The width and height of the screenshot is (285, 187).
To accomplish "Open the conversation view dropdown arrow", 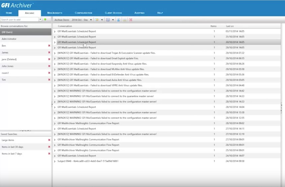I will coord(102,20).
